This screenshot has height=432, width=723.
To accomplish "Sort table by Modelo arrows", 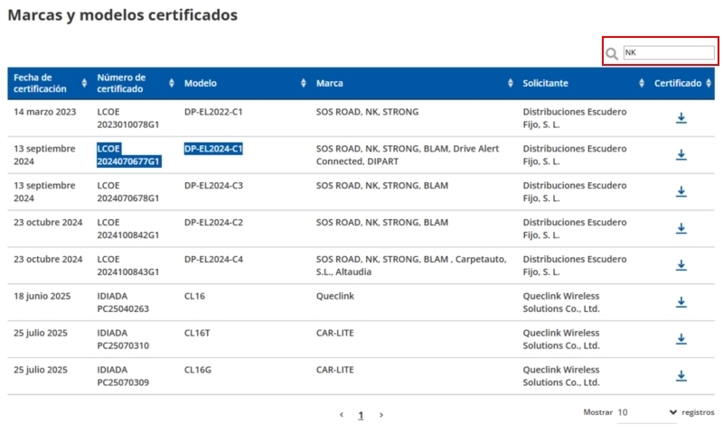I will (303, 83).
